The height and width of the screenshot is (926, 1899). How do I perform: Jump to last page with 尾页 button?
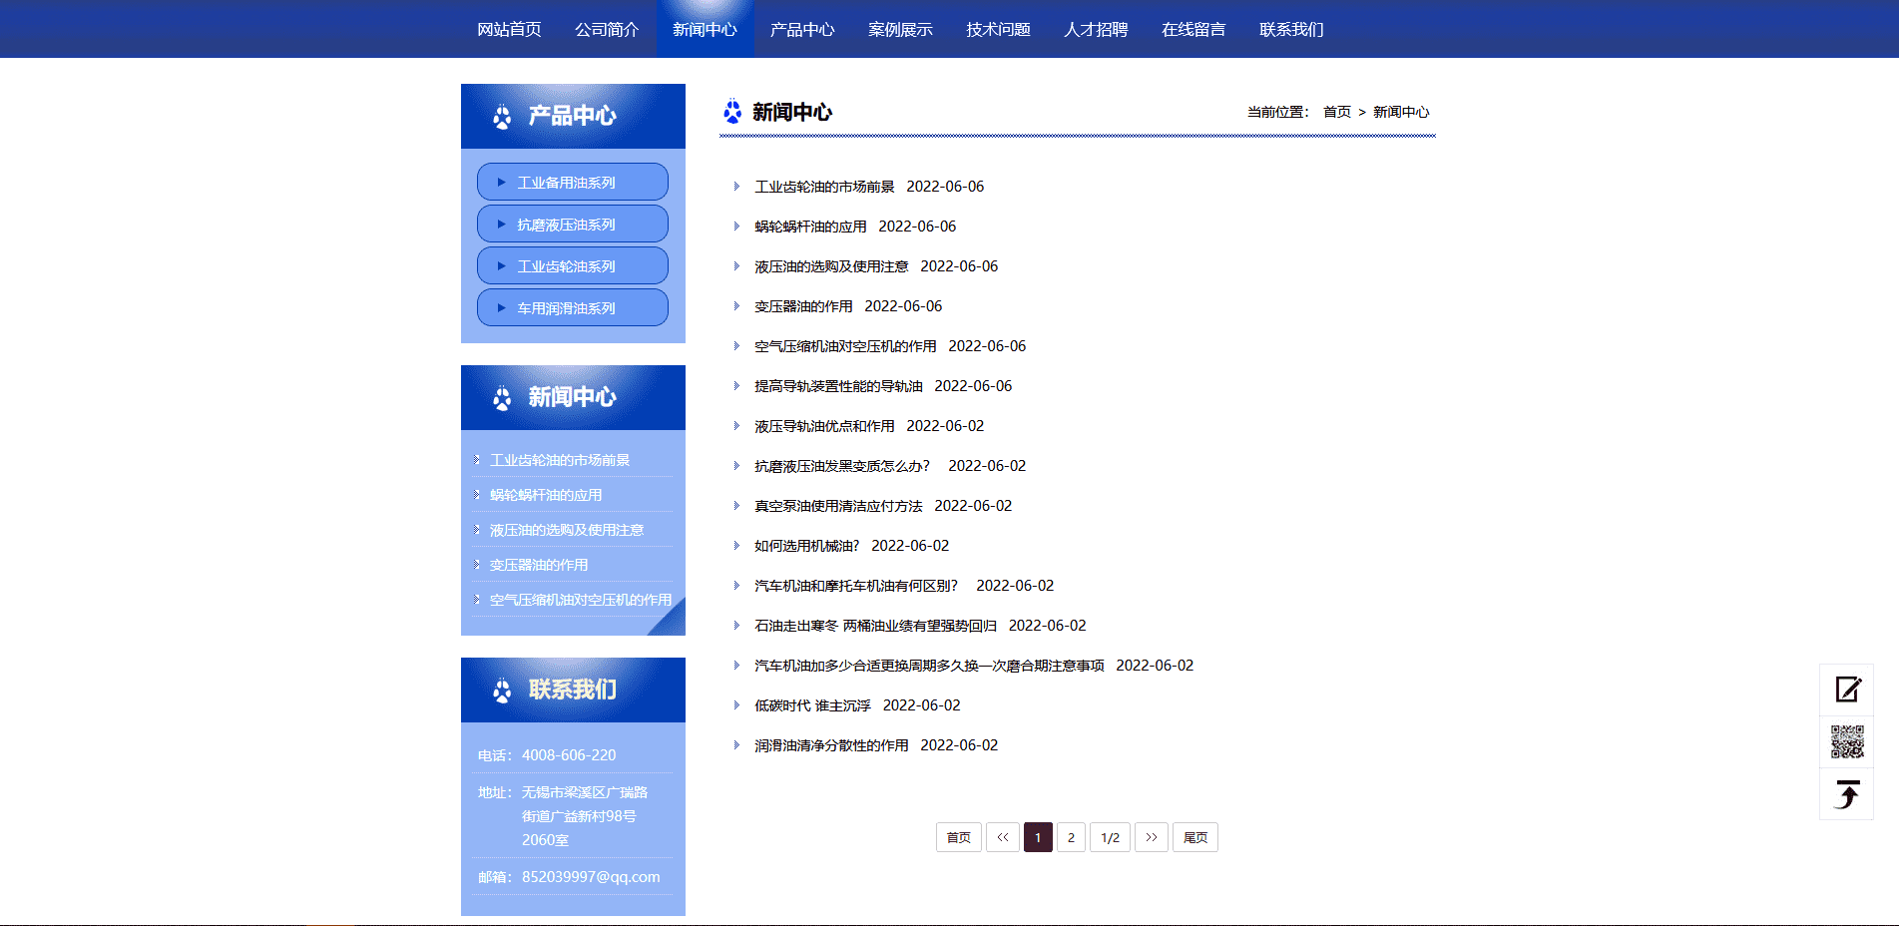tap(1194, 837)
